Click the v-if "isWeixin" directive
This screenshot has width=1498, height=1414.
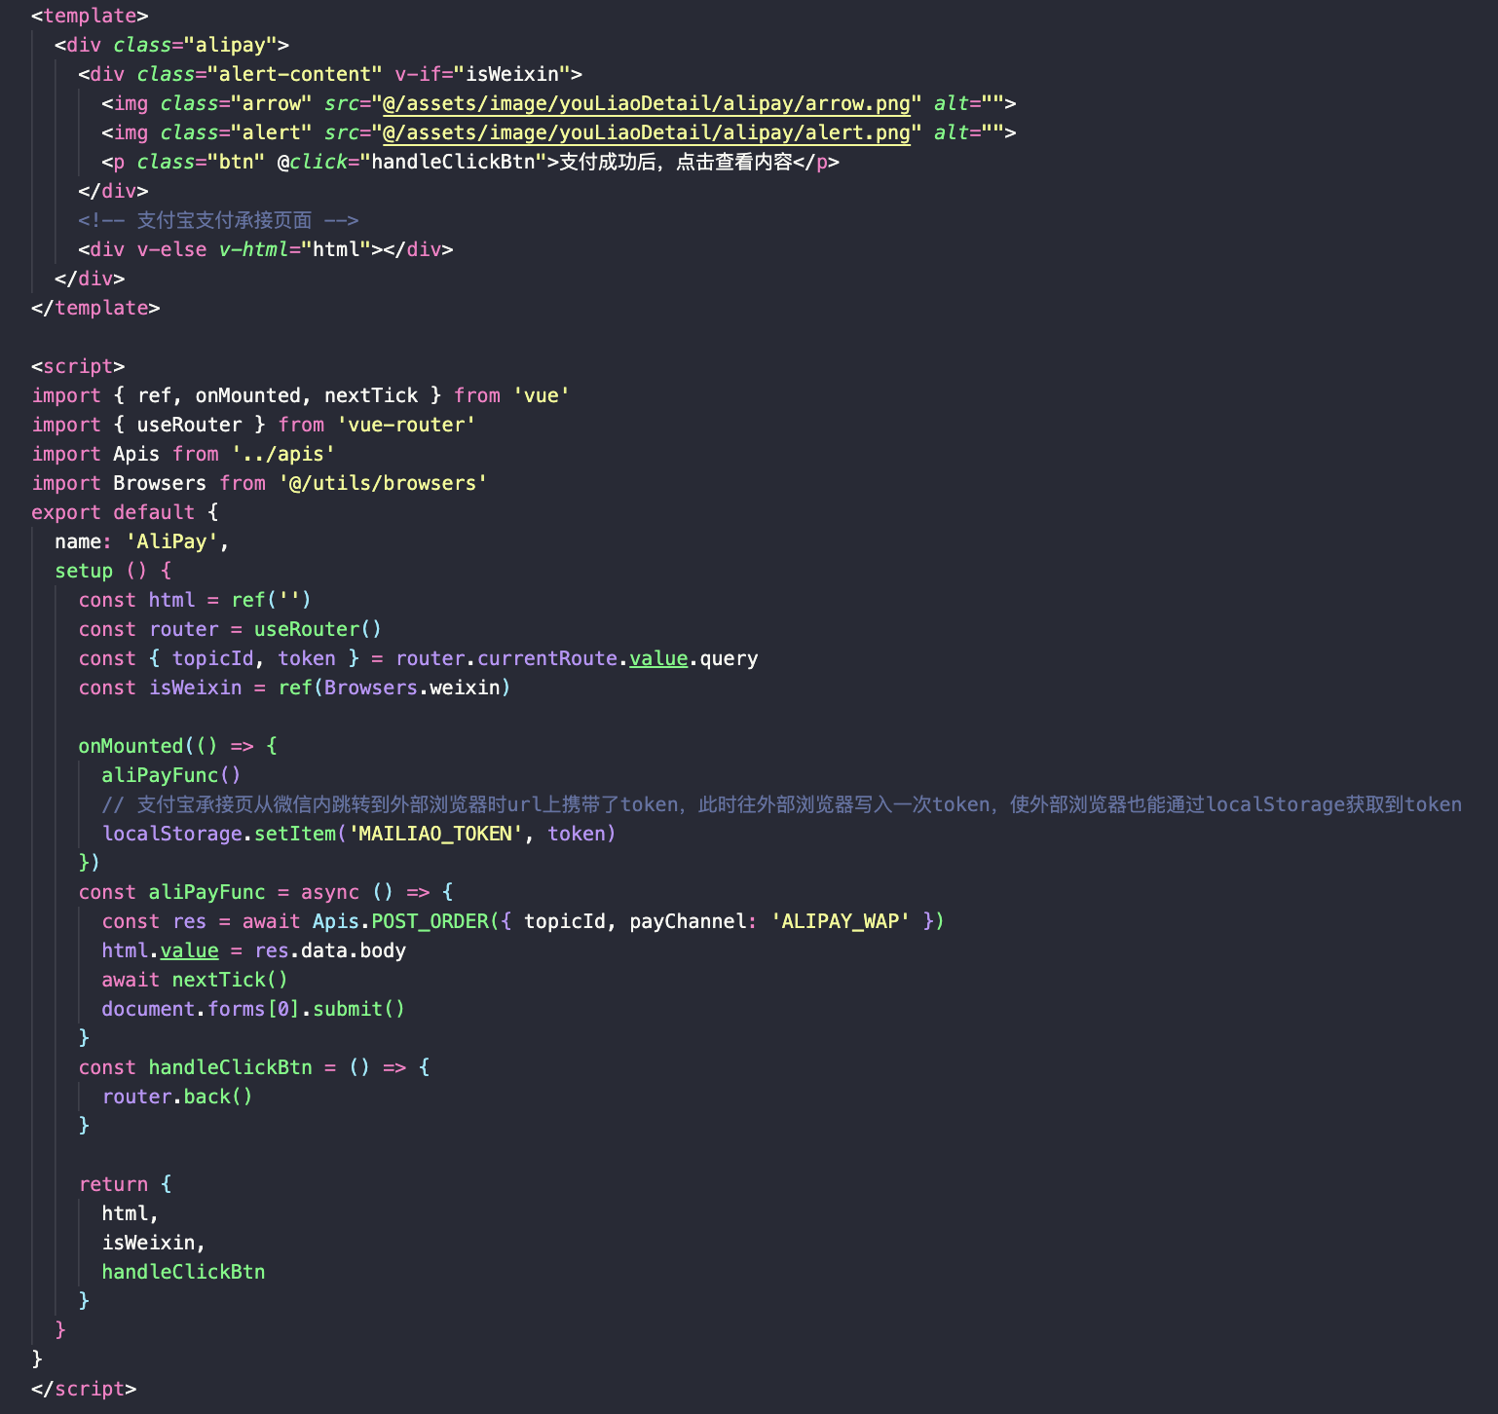click(482, 74)
